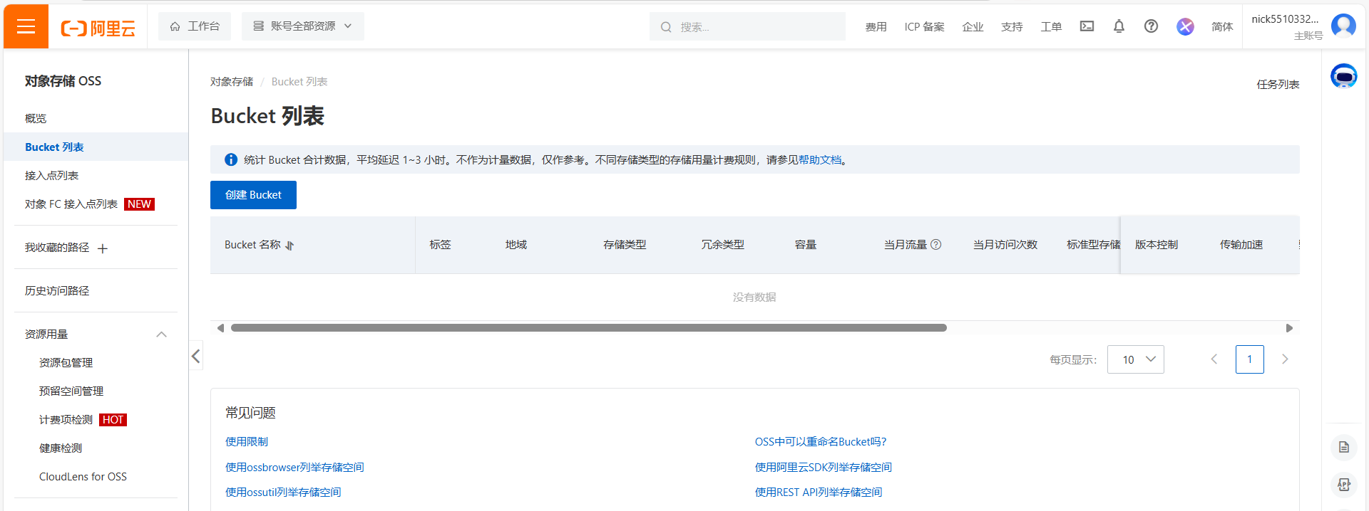Viewport: 1369px width, 511px height.
Task: Select 接入点列表 in the sidebar
Action: (51, 176)
